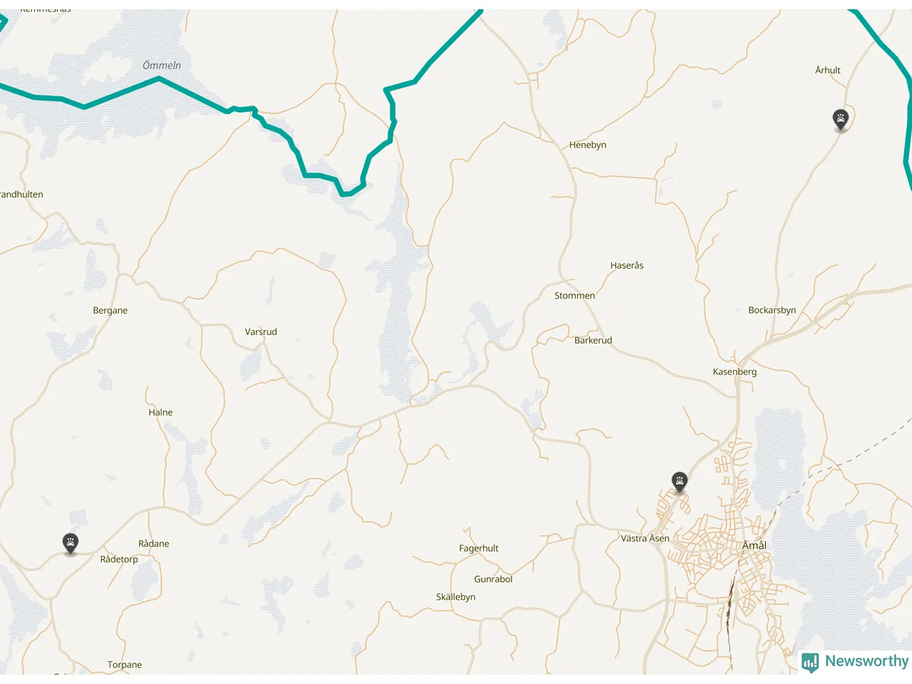The image size is (912, 684).
Task: Select the Varsrud place label
Action: coord(261,332)
